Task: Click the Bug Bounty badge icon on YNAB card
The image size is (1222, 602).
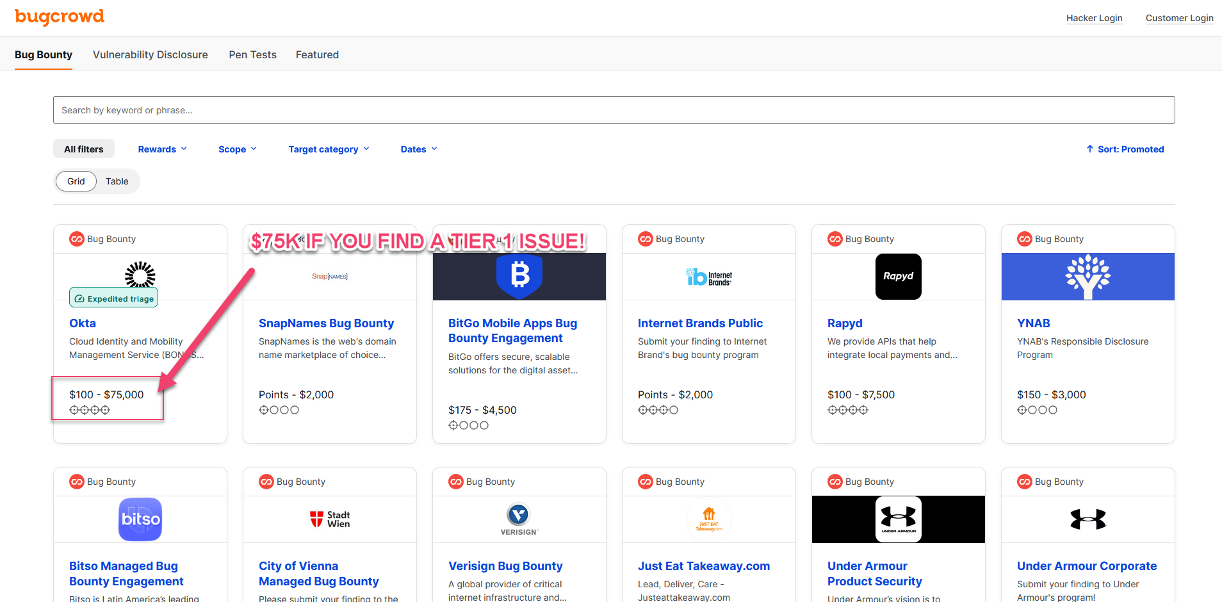Action: pyautogui.click(x=1025, y=239)
